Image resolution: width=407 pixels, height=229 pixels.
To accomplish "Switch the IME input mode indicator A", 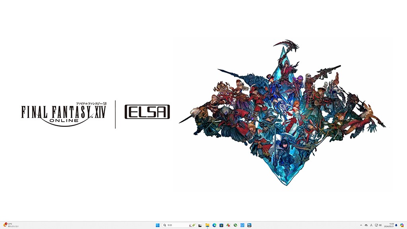I will 371,225.
